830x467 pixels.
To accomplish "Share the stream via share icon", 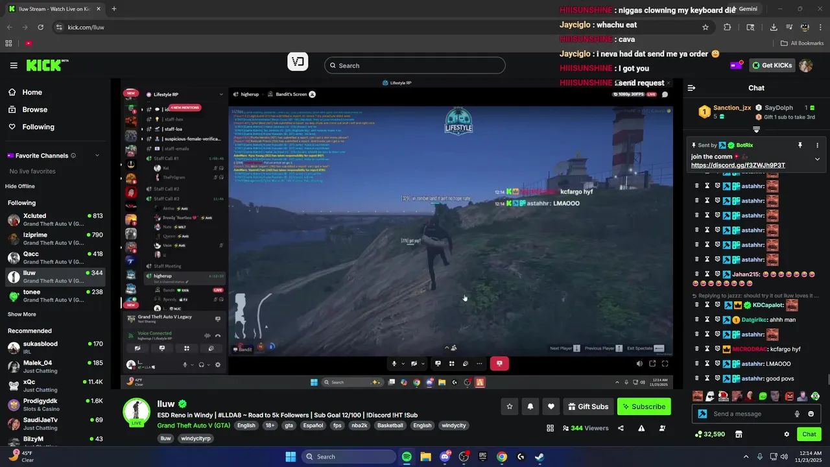I will [621, 428].
